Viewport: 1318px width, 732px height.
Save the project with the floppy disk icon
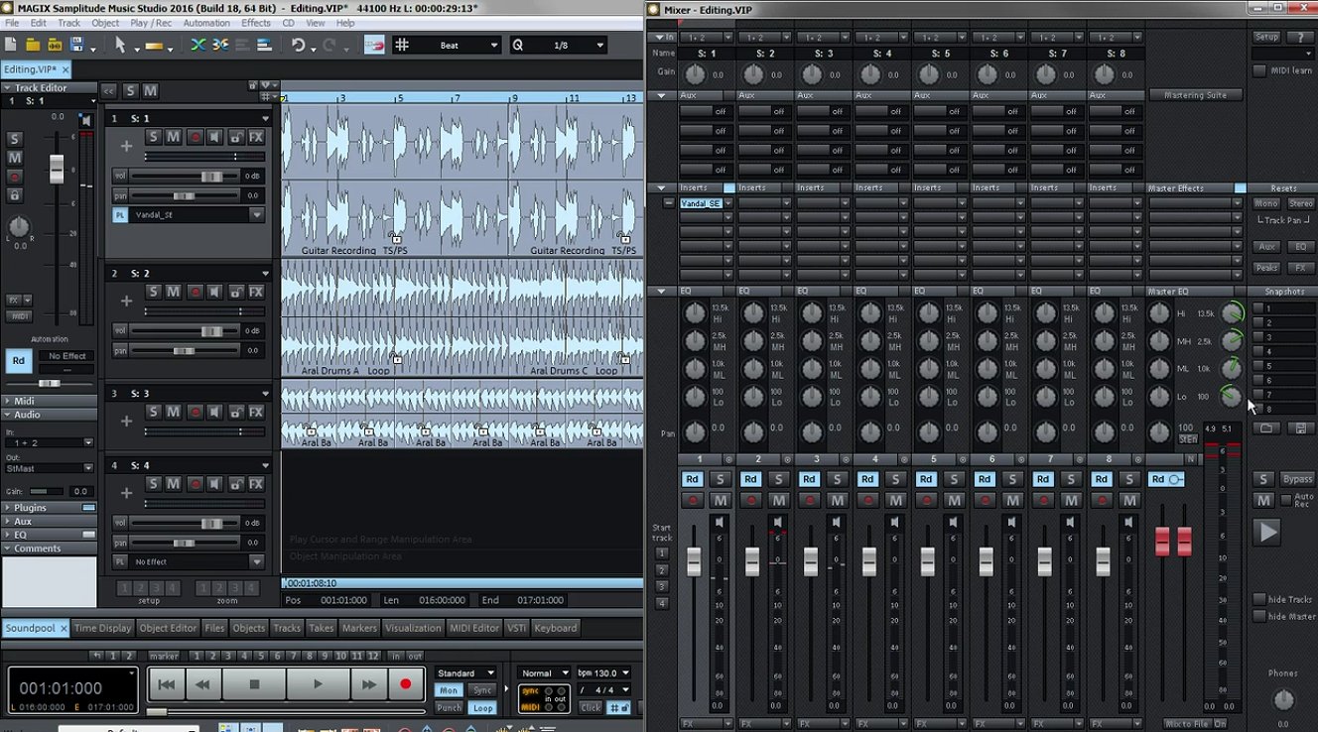(x=75, y=45)
